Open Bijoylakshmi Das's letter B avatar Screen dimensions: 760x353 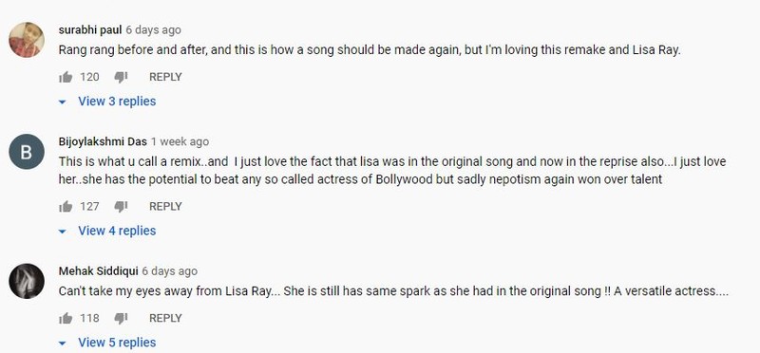coord(27,152)
